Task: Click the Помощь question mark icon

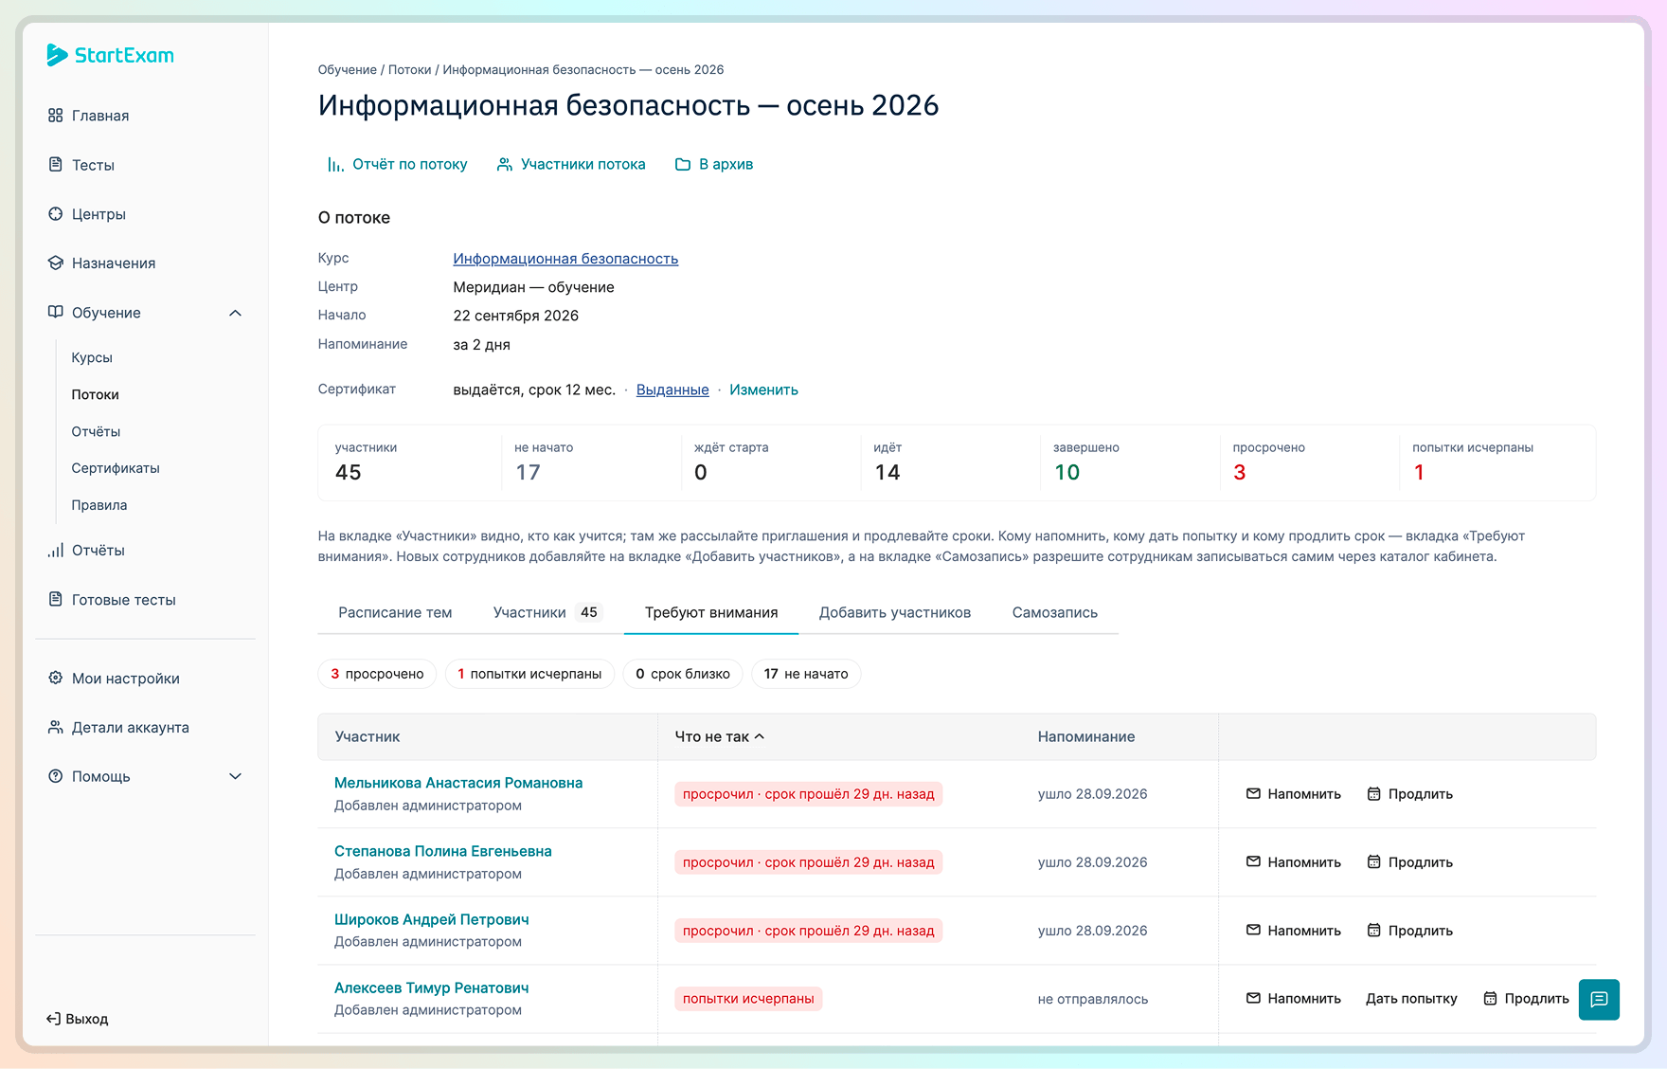Action: tap(56, 776)
